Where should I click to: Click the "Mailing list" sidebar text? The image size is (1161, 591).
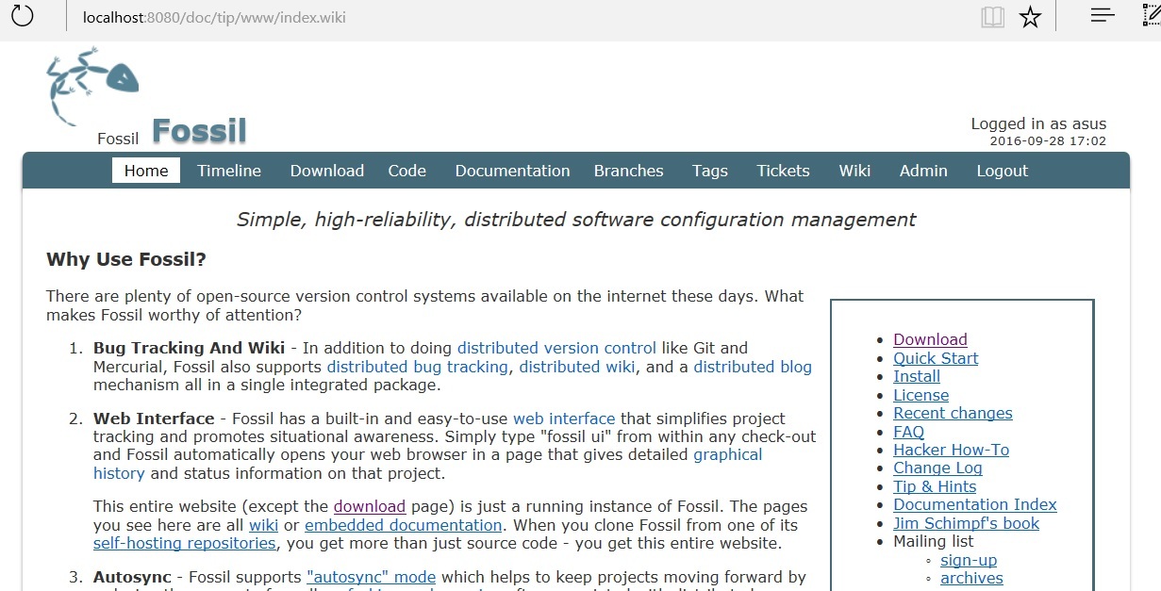[x=934, y=541]
